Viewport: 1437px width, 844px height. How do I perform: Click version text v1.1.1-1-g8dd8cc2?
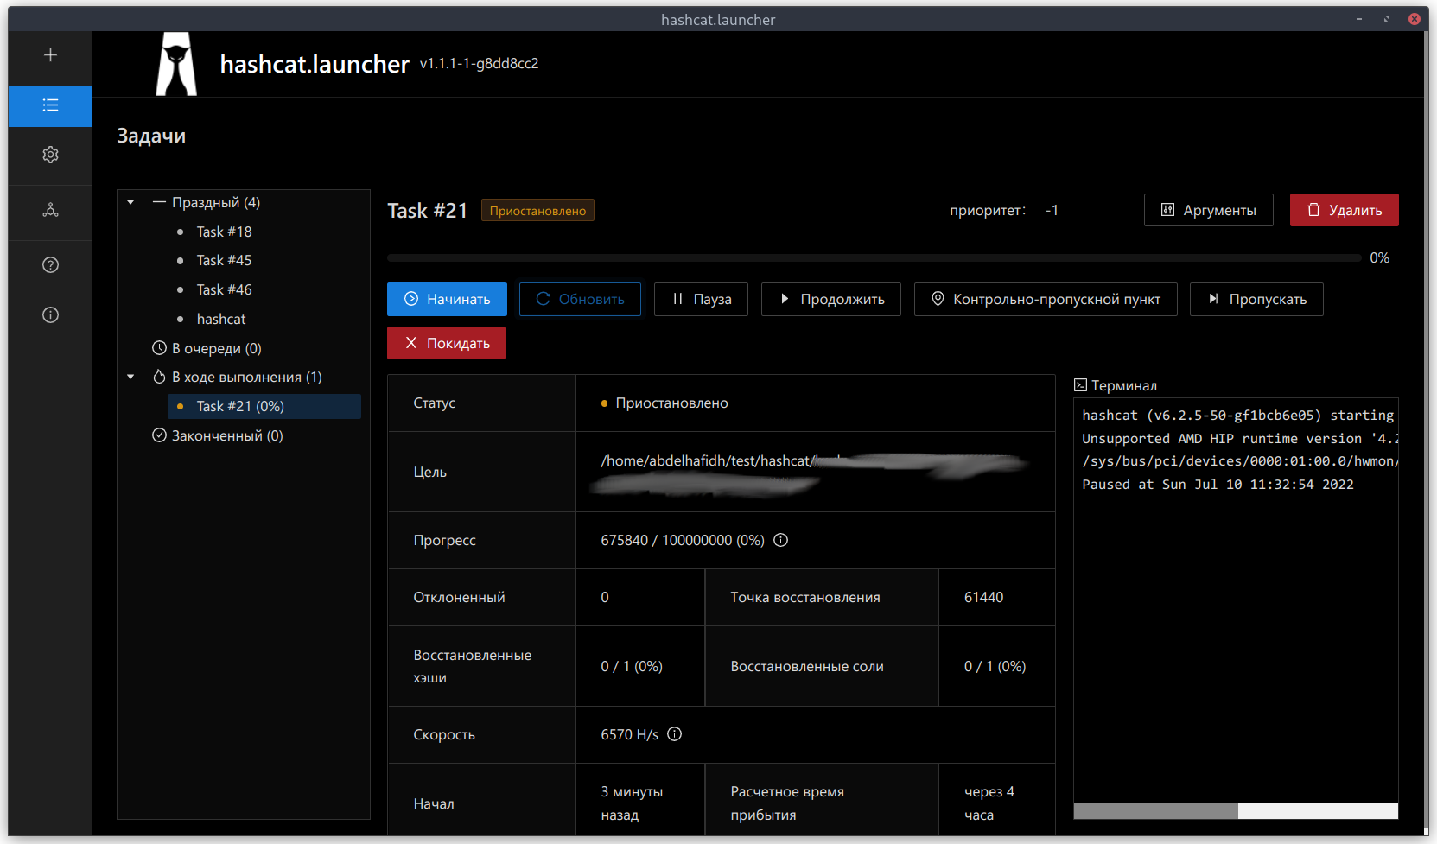click(x=479, y=63)
